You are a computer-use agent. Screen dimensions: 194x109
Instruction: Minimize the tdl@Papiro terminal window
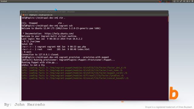(x=25, y=15)
